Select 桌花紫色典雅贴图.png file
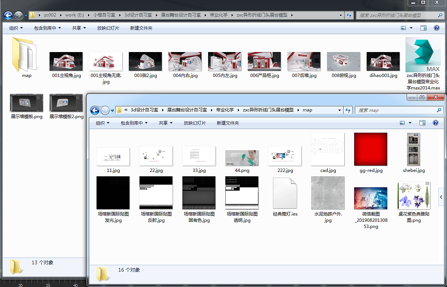447x287 pixels. click(x=414, y=195)
